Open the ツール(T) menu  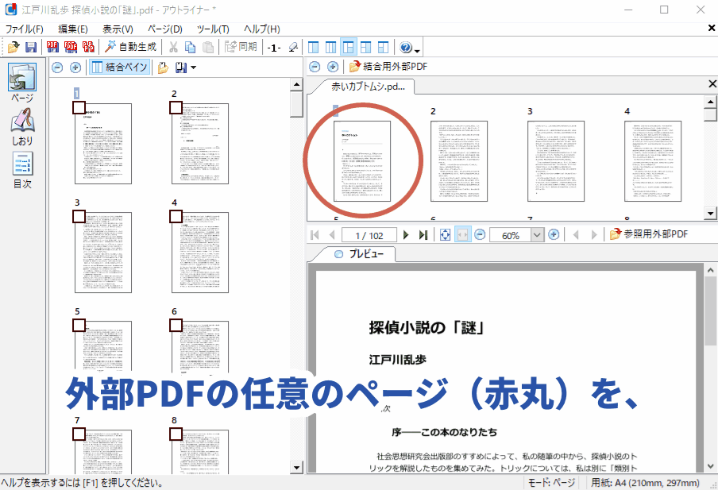pyautogui.click(x=213, y=29)
